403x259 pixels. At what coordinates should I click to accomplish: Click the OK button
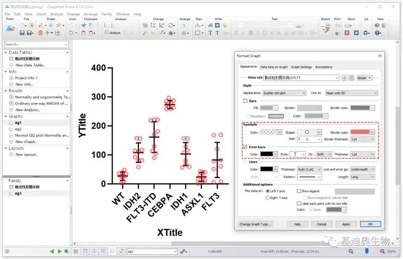click(x=370, y=224)
